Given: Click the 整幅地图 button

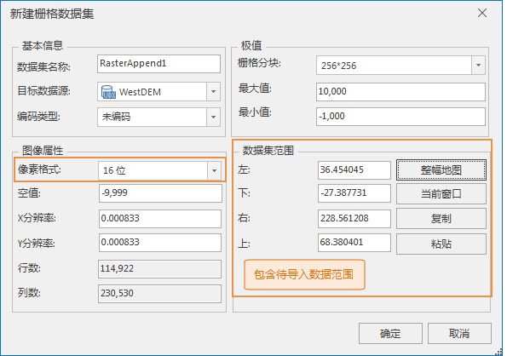Looking at the screenshot, I should [441, 170].
